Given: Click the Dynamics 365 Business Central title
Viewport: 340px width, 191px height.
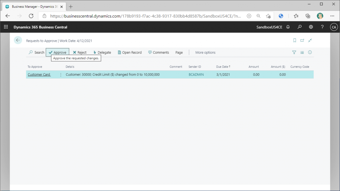Looking at the screenshot, I should pos(40,27).
